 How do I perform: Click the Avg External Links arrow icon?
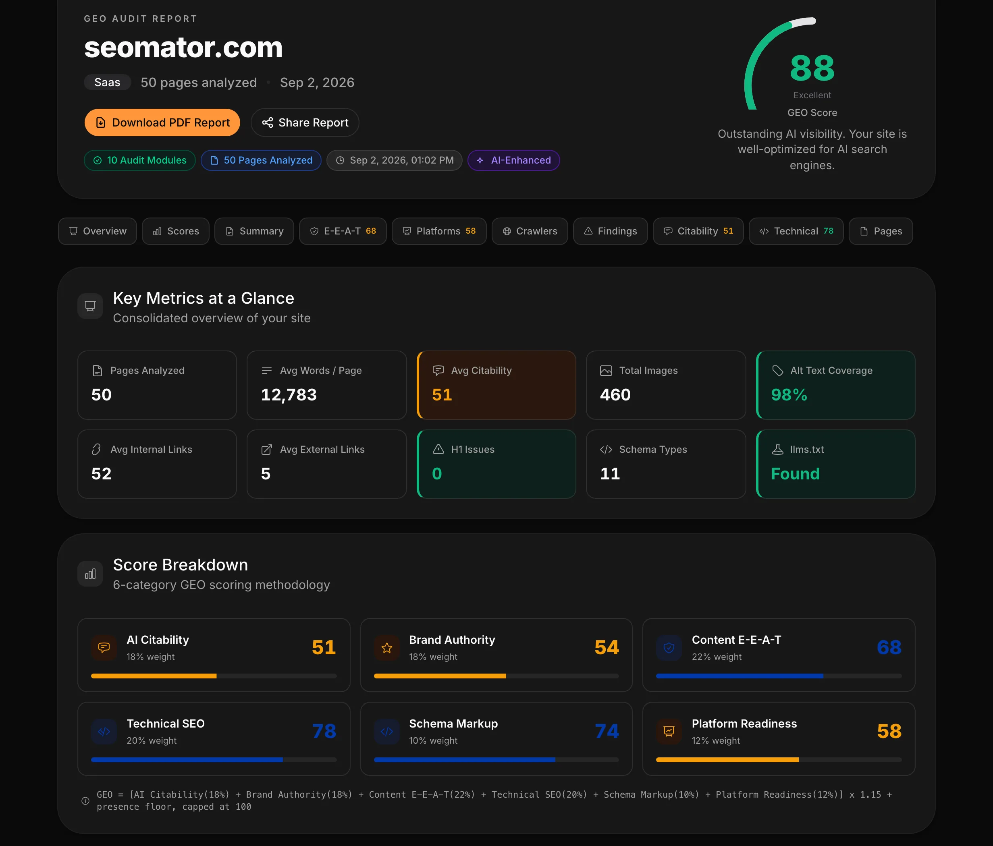(266, 449)
